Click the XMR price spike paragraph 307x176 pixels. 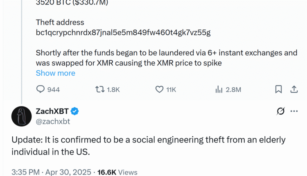tap(164, 58)
